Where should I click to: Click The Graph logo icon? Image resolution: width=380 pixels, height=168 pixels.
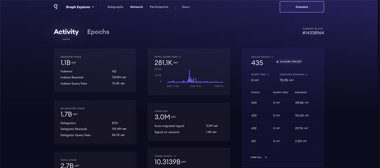pos(56,7)
